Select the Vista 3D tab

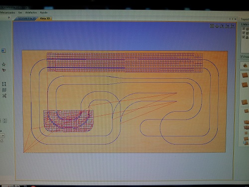tap(45, 18)
